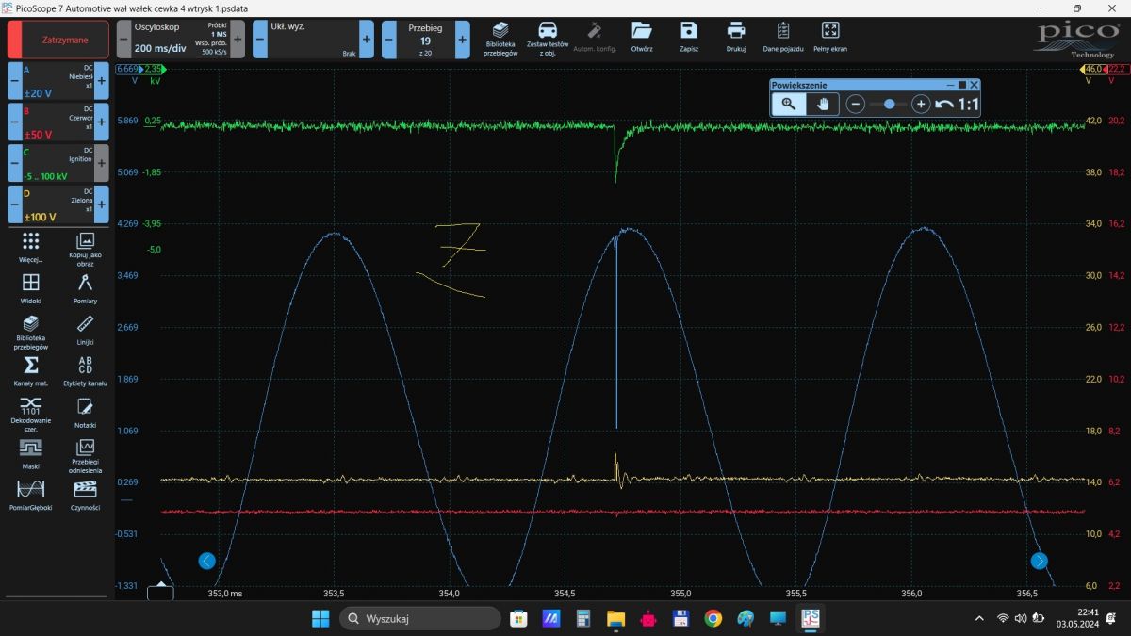Pan graph left with blue arrow
The width and height of the screenshot is (1131, 636).
(207, 561)
